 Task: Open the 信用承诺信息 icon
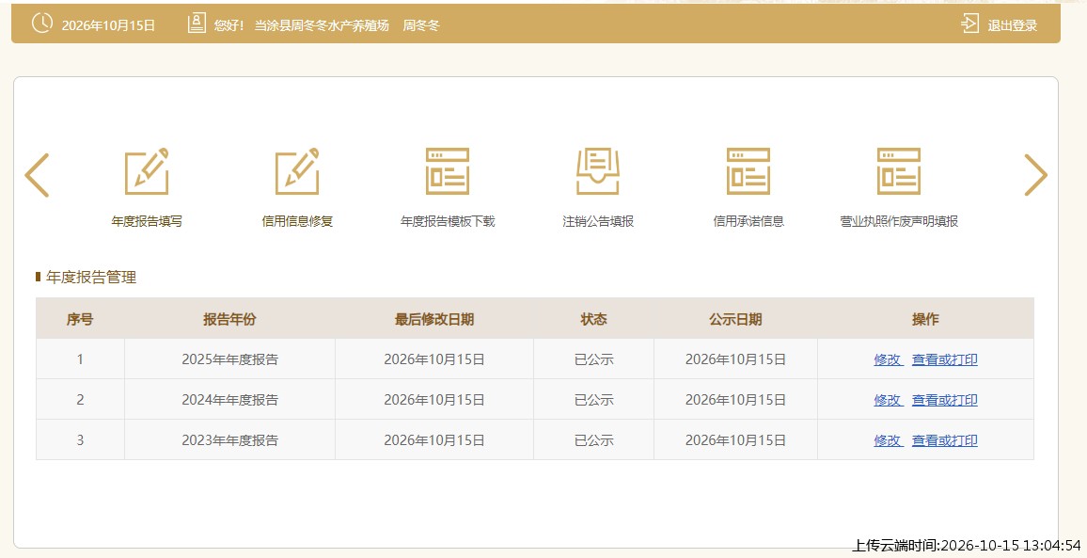[x=748, y=171]
